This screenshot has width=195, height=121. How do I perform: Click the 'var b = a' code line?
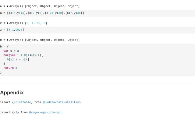tap(11, 51)
